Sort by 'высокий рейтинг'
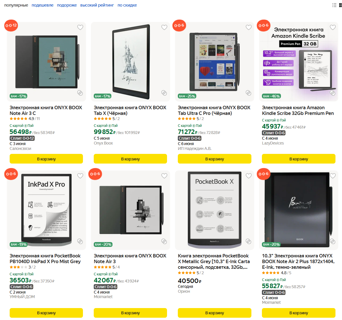 click(x=97, y=5)
